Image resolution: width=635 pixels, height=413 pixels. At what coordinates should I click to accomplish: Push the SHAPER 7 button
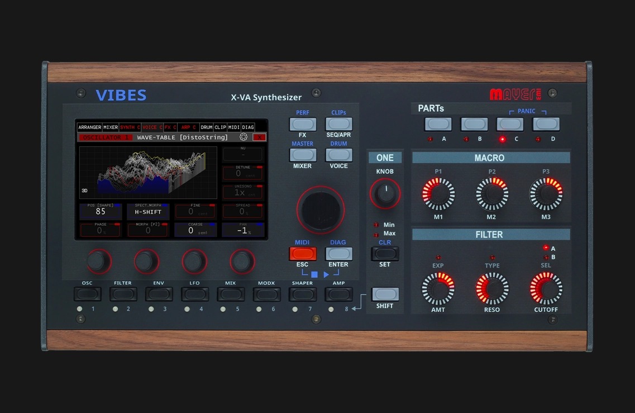tap(303, 294)
